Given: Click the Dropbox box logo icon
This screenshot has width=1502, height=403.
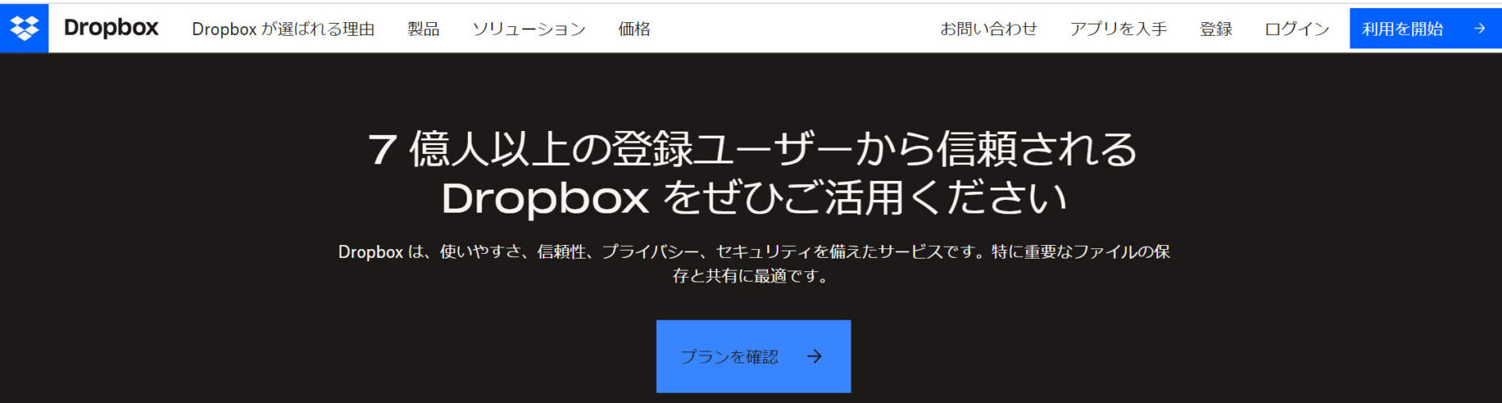Looking at the screenshot, I should tap(24, 28).
